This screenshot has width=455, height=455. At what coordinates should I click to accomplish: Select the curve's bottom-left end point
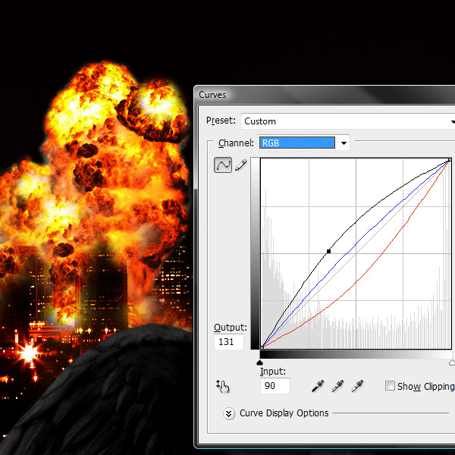pyautogui.click(x=262, y=347)
